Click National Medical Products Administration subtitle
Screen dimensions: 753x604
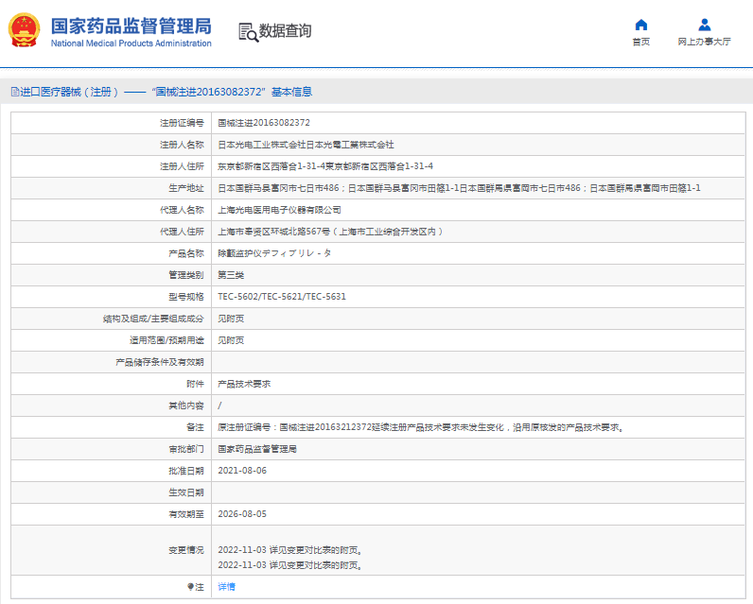(x=131, y=43)
